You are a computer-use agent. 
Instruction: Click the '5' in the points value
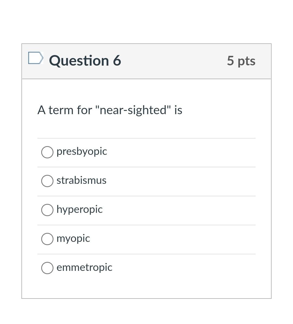231,60
